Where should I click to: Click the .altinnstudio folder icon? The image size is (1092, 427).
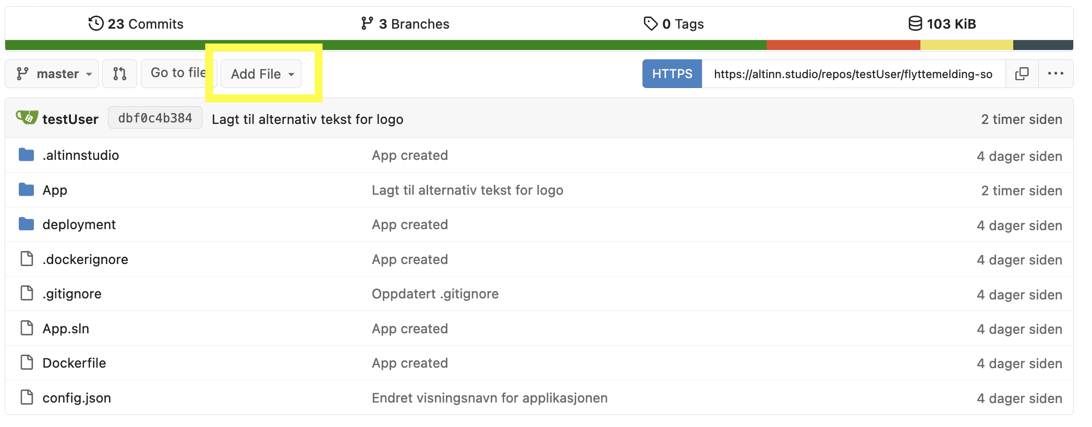click(x=26, y=155)
